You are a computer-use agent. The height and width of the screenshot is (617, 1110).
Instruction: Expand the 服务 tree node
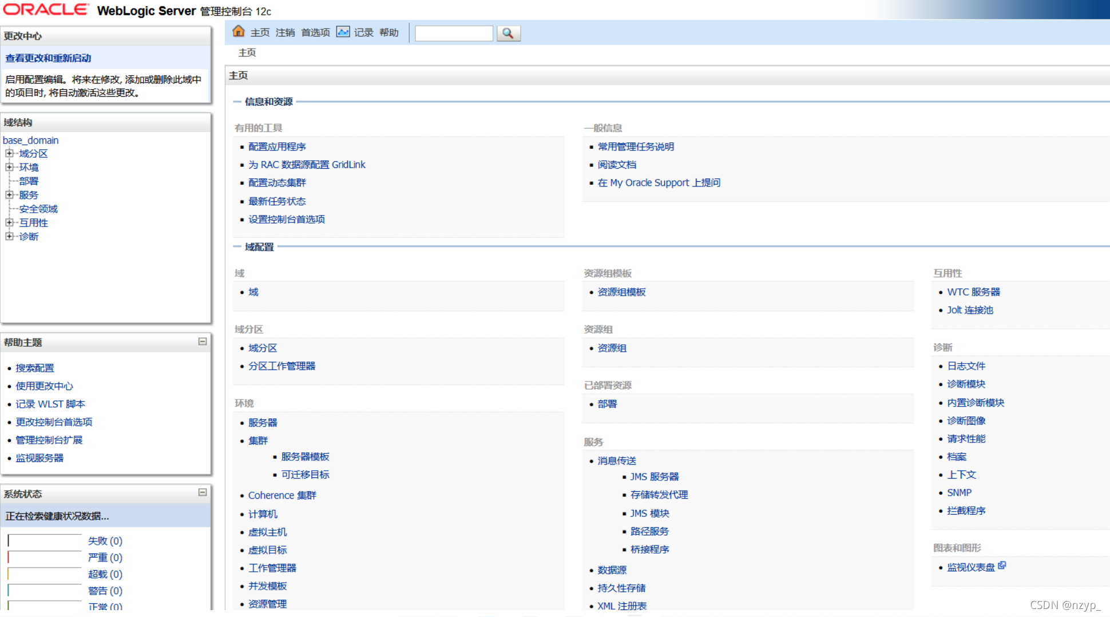click(x=9, y=195)
